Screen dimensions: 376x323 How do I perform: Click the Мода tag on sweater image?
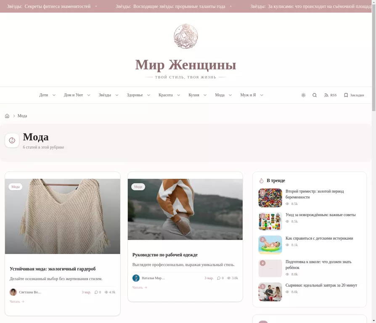pyautogui.click(x=138, y=187)
